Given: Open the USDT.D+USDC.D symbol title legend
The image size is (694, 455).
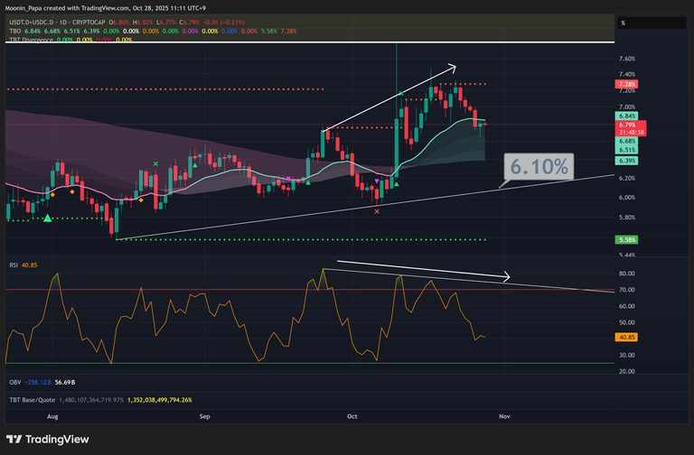Looking at the screenshot, I should pyautogui.click(x=50, y=22).
